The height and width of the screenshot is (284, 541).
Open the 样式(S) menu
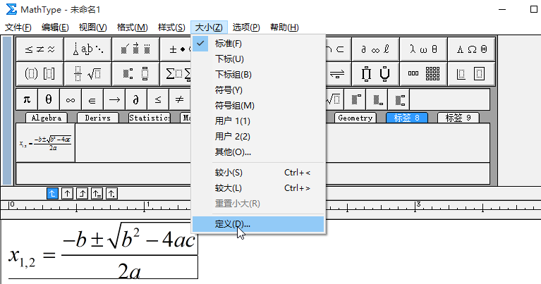point(171,27)
